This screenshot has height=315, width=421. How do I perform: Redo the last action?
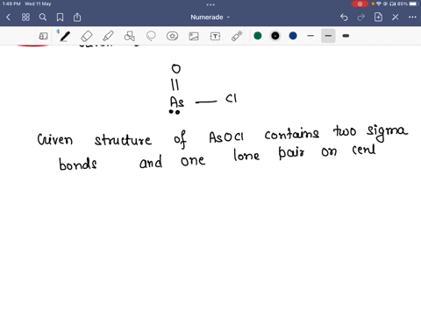[361, 17]
